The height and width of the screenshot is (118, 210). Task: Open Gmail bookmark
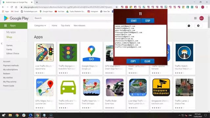pyautogui.click(x=15, y=11)
